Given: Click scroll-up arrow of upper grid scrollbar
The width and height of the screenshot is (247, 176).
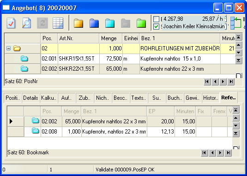Looking at the screenshot, I should click(x=239, y=45).
